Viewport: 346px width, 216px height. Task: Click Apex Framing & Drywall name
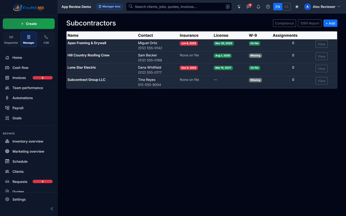tap(87, 43)
